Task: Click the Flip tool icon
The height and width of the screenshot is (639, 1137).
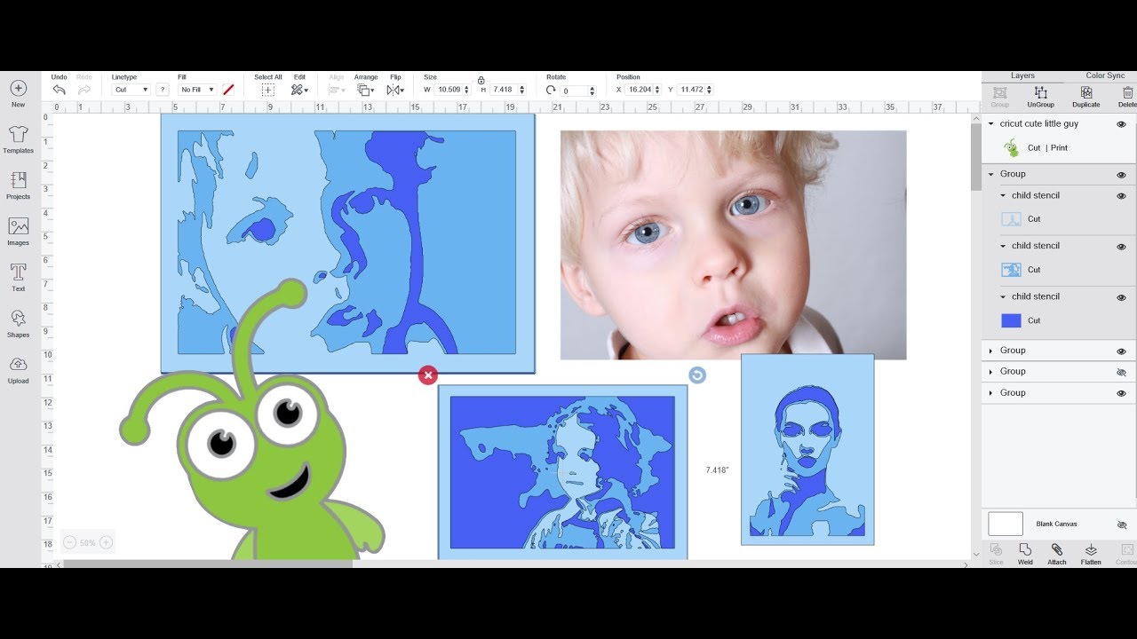Action: (x=394, y=90)
